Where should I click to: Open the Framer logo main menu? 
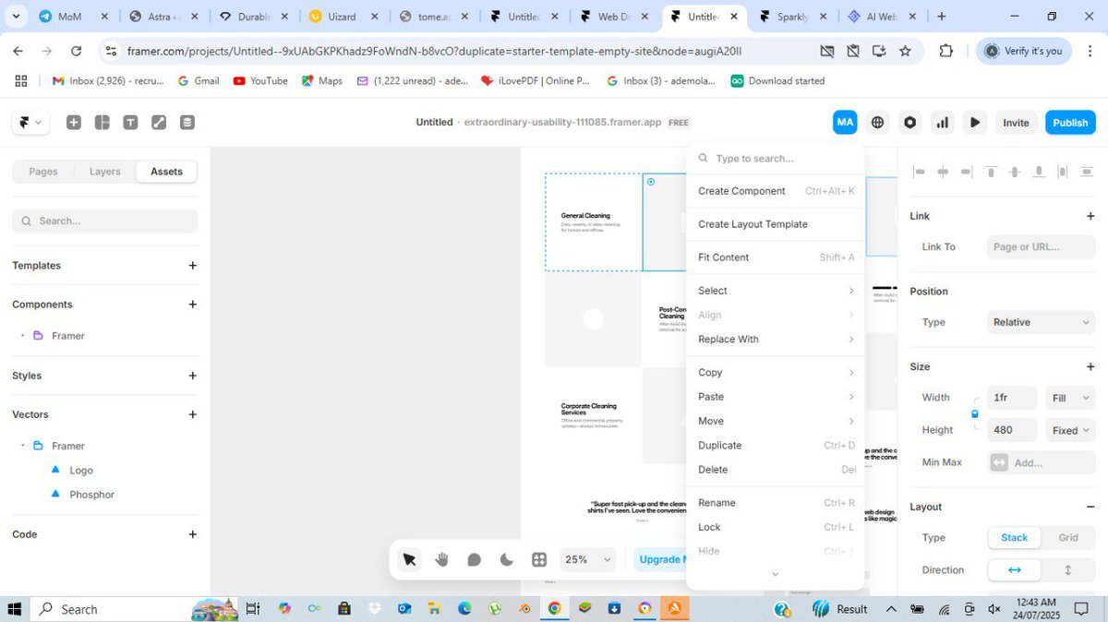[30, 122]
